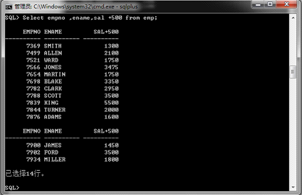Click the first EMPNO column header

(x=32, y=32)
